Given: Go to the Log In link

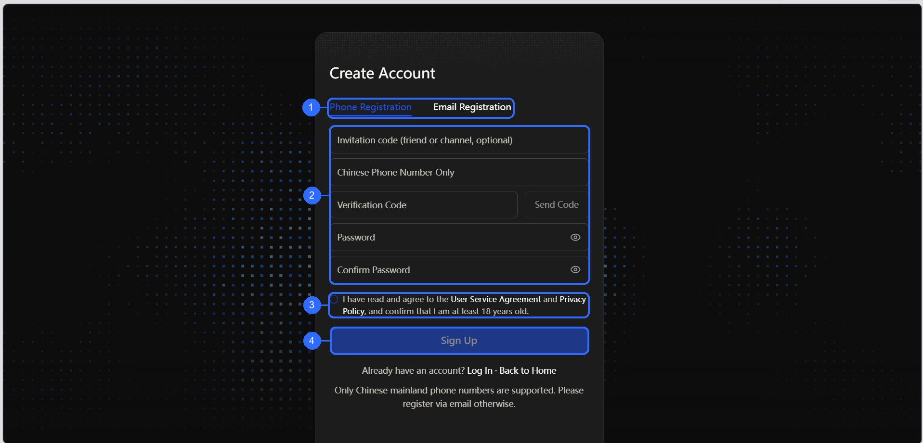Looking at the screenshot, I should pyautogui.click(x=480, y=371).
